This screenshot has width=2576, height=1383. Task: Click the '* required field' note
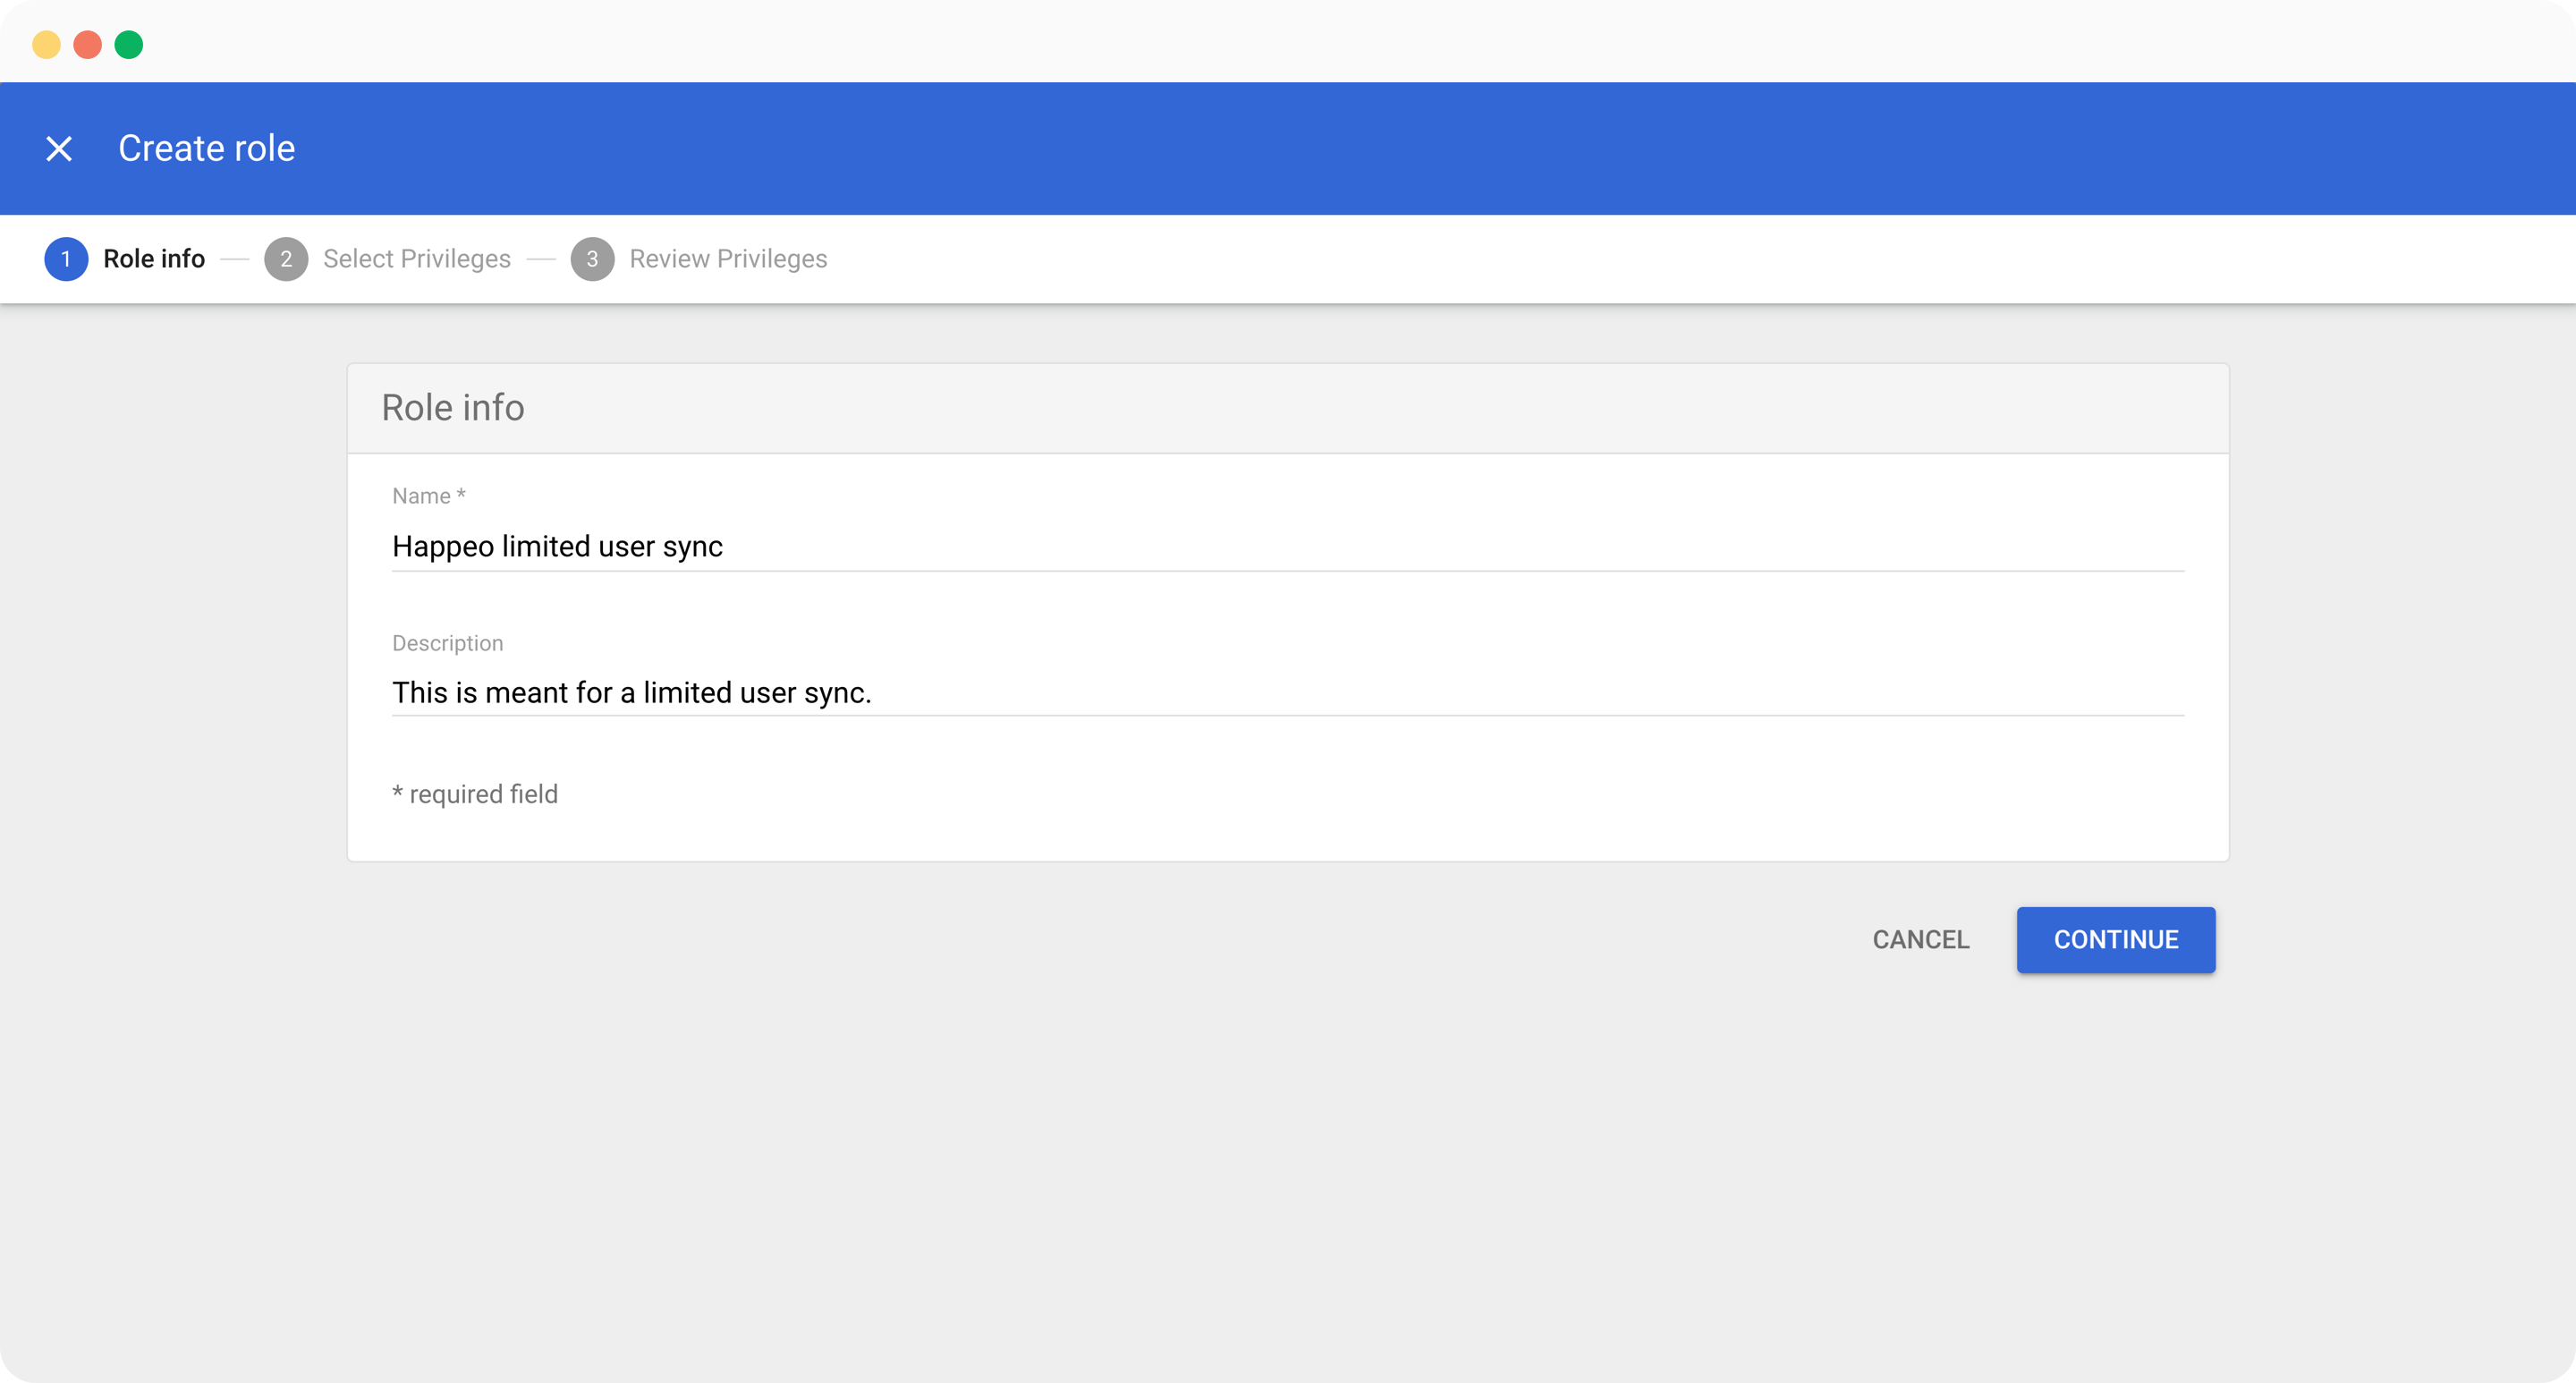pyautogui.click(x=475, y=794)
